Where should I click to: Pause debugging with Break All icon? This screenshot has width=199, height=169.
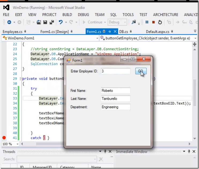pyautogui.click(x=147, y=22)
